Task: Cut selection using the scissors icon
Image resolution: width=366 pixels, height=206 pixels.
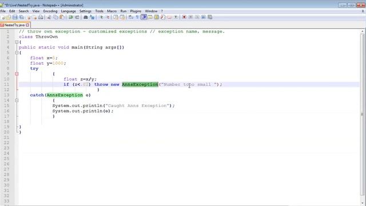Action: pyautogui.click(x=49, y=17)
